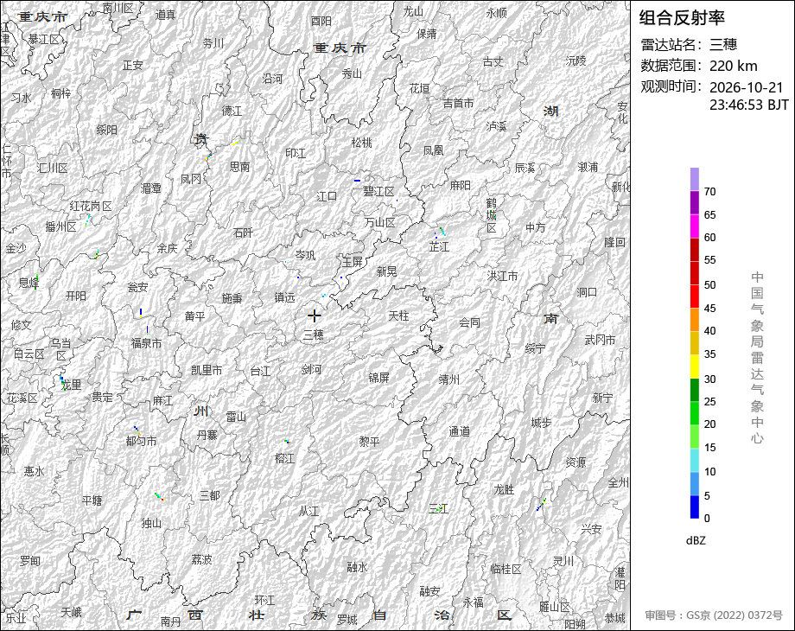Click the small echo above 榕江
This screenshot has height=631, width=795.
287,442
